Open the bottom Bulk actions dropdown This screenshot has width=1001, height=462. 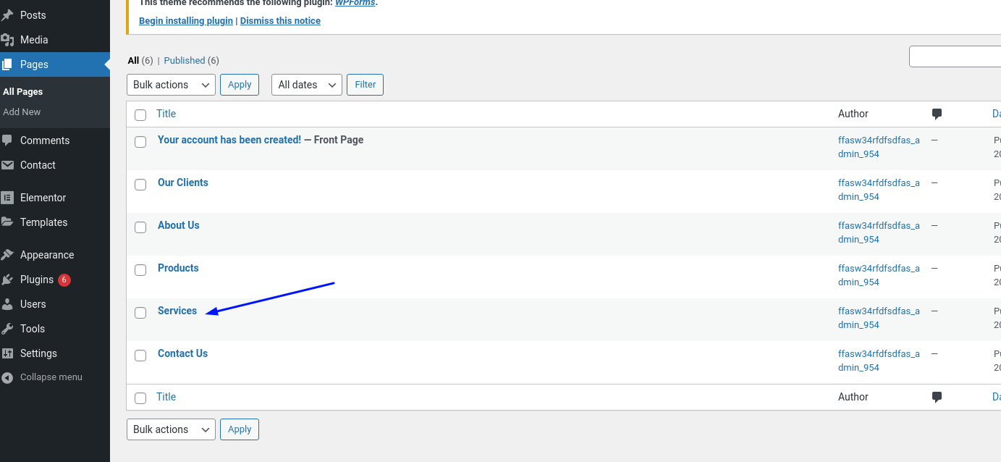[171, 429]
